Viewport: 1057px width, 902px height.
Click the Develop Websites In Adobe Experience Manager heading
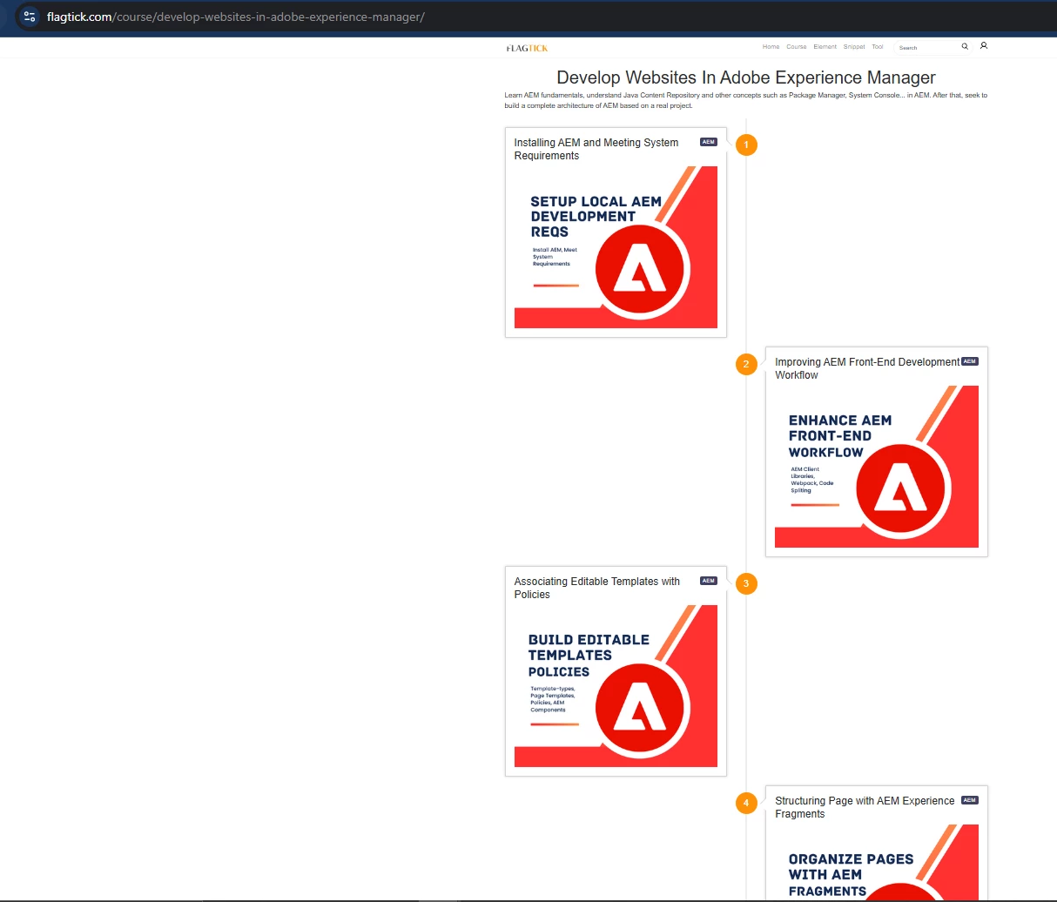pos(746,77)
